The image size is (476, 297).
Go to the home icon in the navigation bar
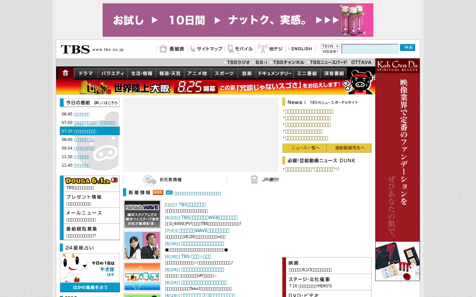tap(65, 73)
